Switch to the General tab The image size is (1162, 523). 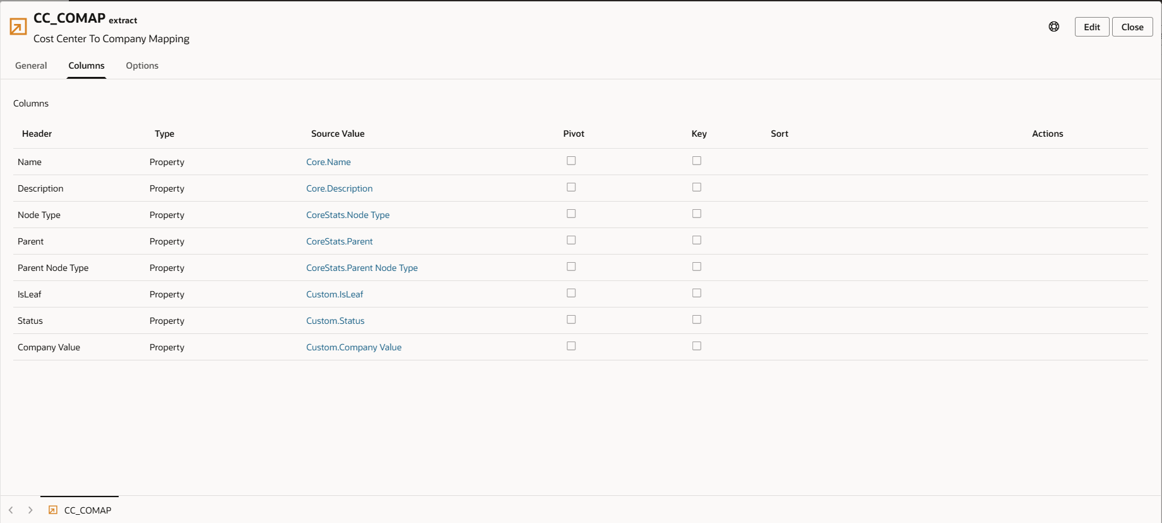(31, 66)
